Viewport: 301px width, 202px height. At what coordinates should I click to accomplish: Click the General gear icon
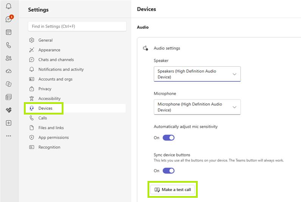[32, 40]
